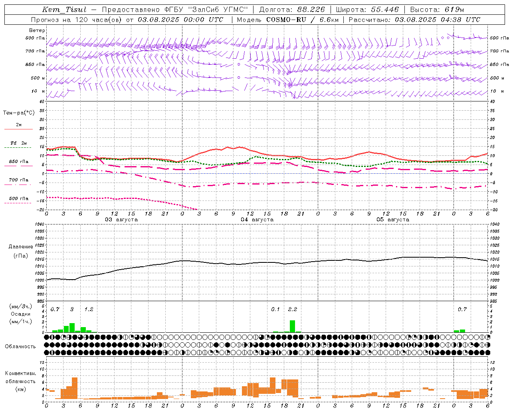
Task: Click the '1.2' three-hour precipitation value
Action: click(89, 310)
